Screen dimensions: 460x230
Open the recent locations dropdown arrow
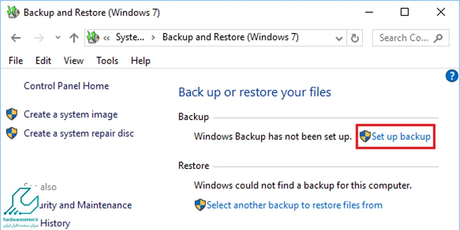coord(58,38)
